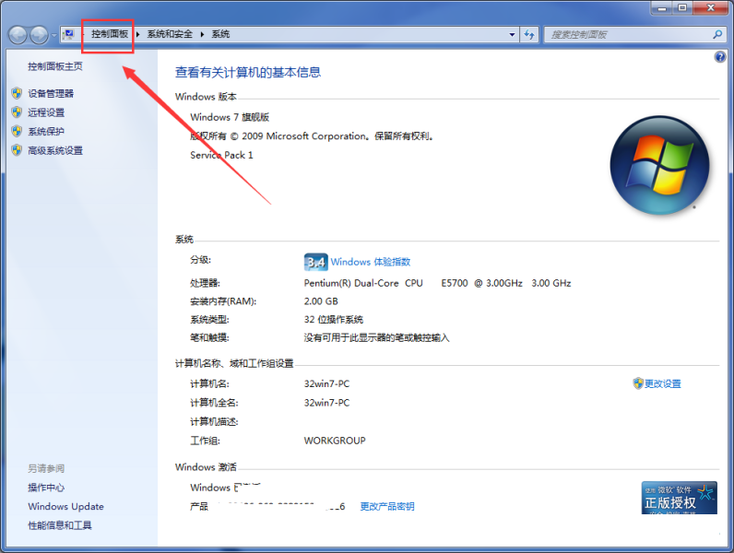This screenshot has width=734, height=553.
Task: Click 更改设置 link for computer name
Action: (x=662, y=383)
